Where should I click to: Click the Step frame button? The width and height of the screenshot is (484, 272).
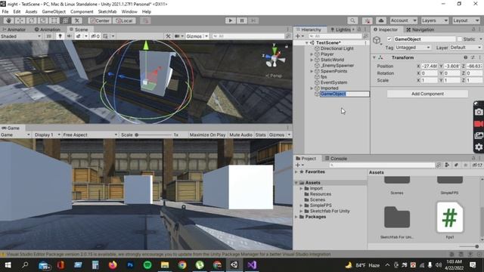253,20
